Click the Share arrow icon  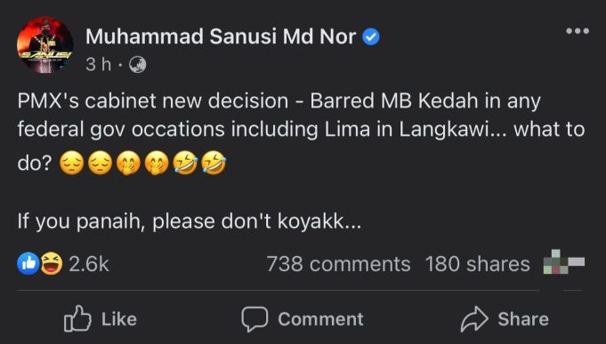click(x=474, y=319)
